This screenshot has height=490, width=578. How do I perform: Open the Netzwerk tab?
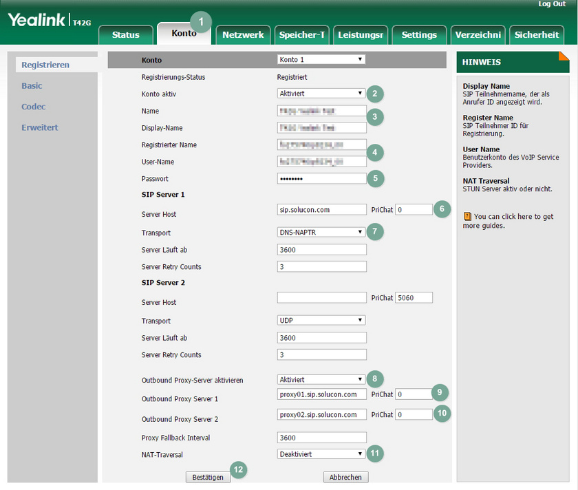243,34
